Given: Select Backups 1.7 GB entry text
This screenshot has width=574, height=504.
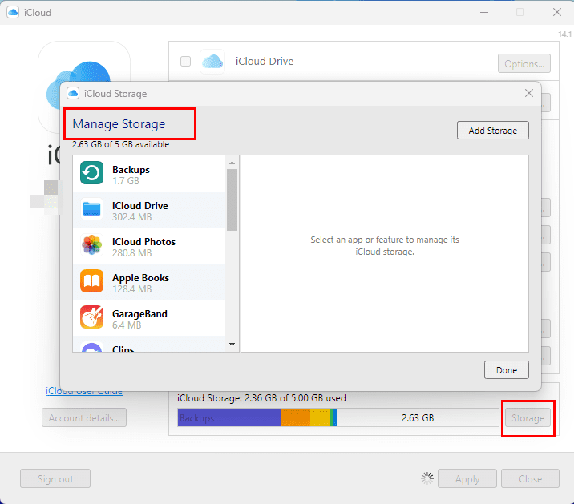Looking at the screenshot, I should pos(131,175).
